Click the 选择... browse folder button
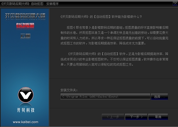 [x=159, y=97]
